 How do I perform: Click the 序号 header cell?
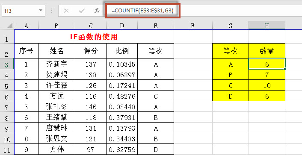click(26, 51)
